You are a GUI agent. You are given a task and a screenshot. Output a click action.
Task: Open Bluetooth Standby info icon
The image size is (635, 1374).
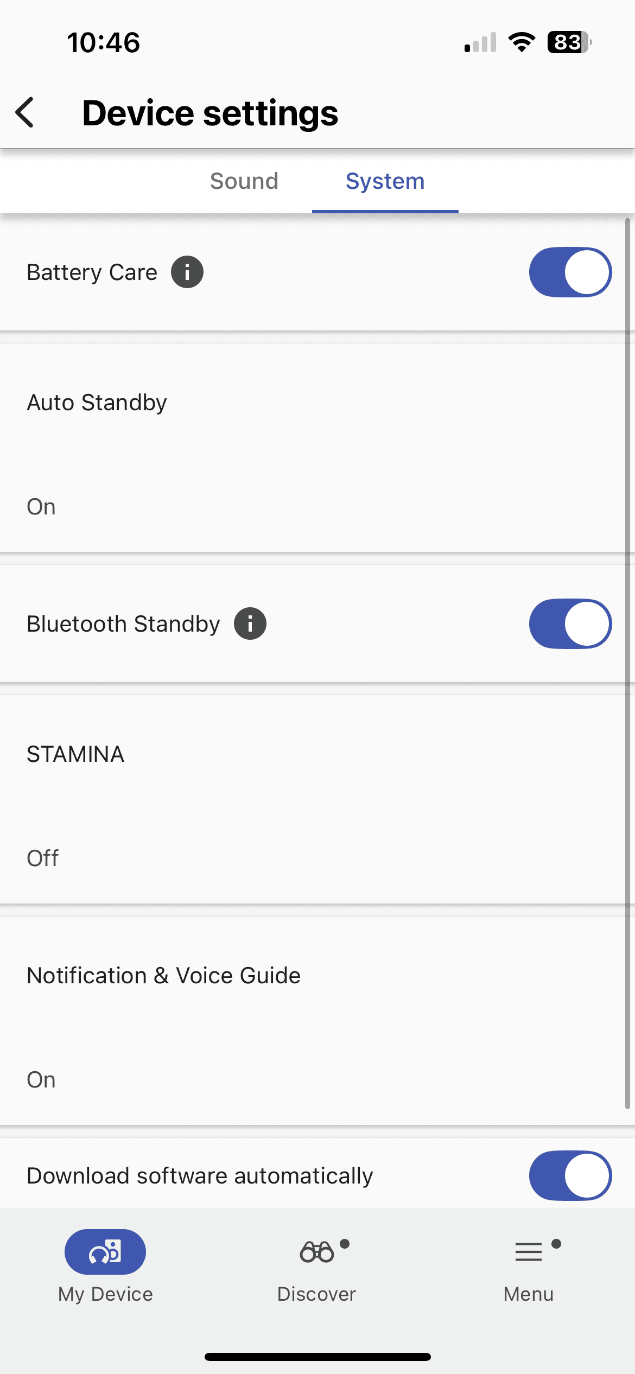pyautogui.click(x=250, y=624)
